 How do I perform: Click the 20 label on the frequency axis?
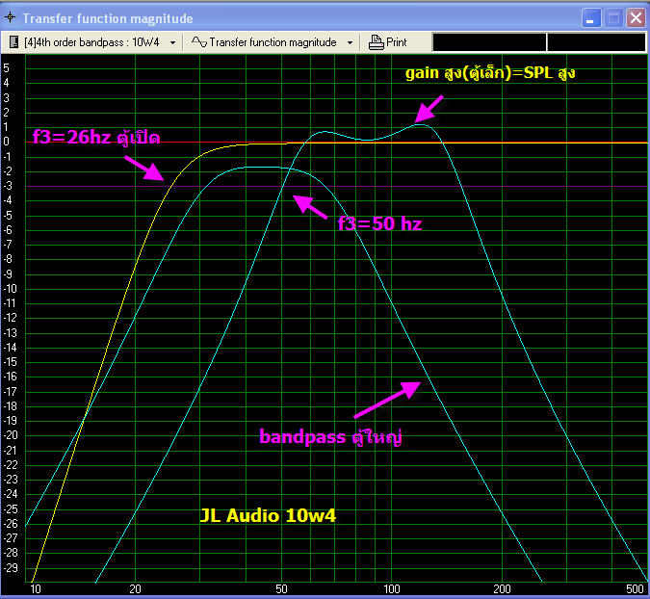click(135, 589)
